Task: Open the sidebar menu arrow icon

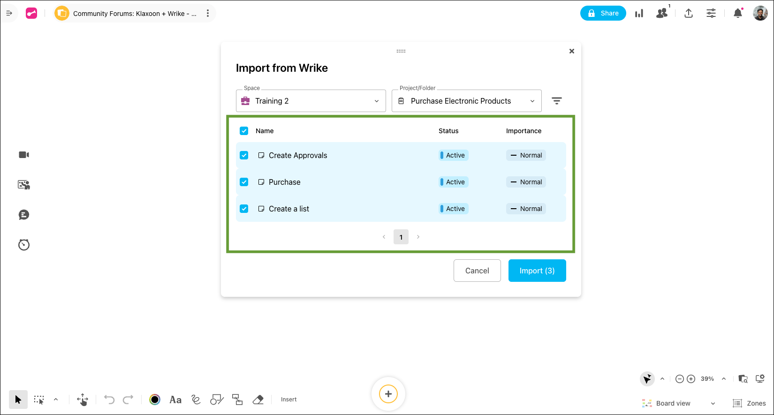Action: pyautogui.click(x=9, y=13)
